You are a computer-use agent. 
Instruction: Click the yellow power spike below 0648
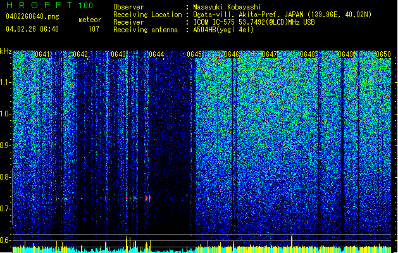[292, 244]
